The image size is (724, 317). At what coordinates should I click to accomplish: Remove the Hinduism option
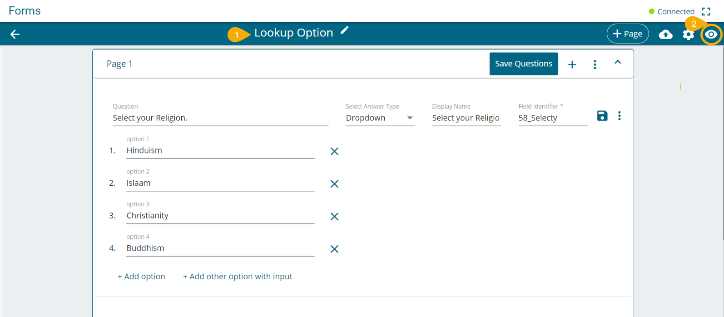pos(334,151)
